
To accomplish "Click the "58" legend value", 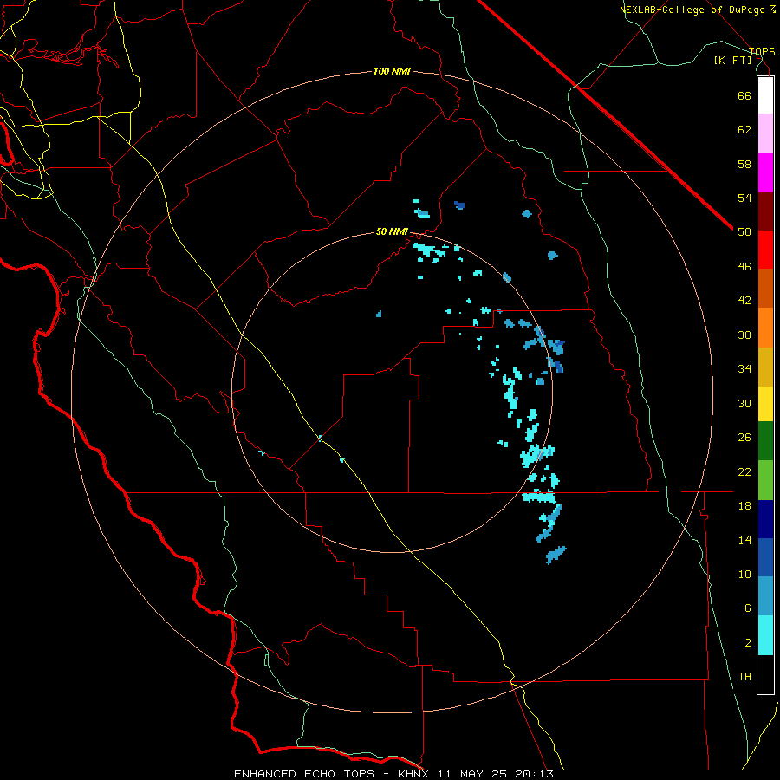I will pyautogui.click(x=744, y=164).
